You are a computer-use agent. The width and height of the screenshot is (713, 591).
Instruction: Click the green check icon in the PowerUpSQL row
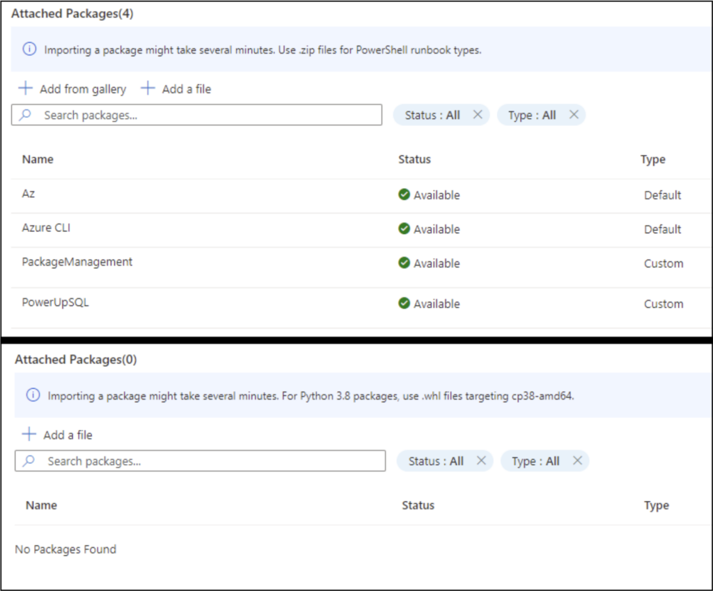(x=404, y=303)
